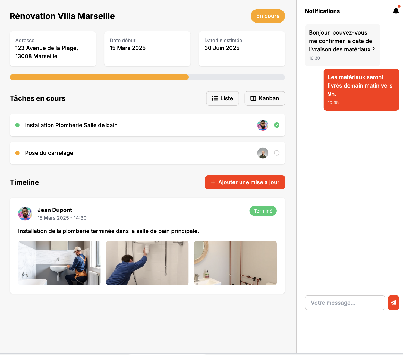Viewport: 403px width, 355px height.
Task: Click the Adresse info card
Action: 53,49
